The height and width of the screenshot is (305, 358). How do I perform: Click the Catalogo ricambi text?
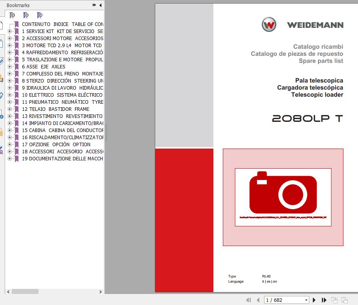point(318,47)
